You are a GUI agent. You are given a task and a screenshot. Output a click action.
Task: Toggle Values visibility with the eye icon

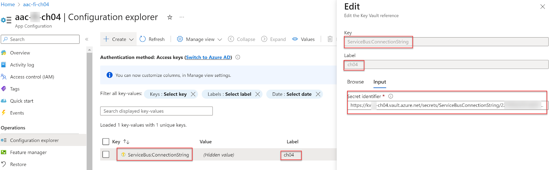click(303, 39)
